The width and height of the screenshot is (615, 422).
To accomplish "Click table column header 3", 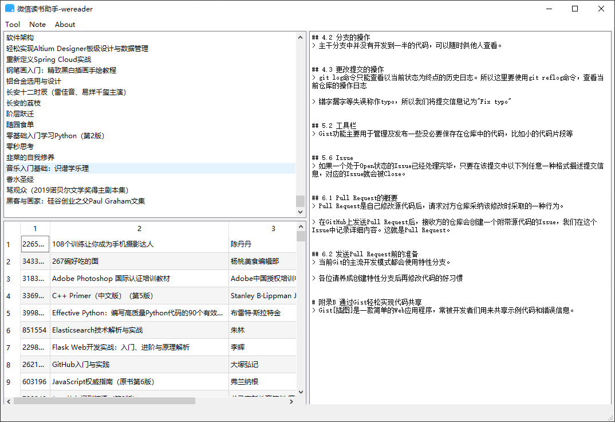I will [x=262, y=228].
